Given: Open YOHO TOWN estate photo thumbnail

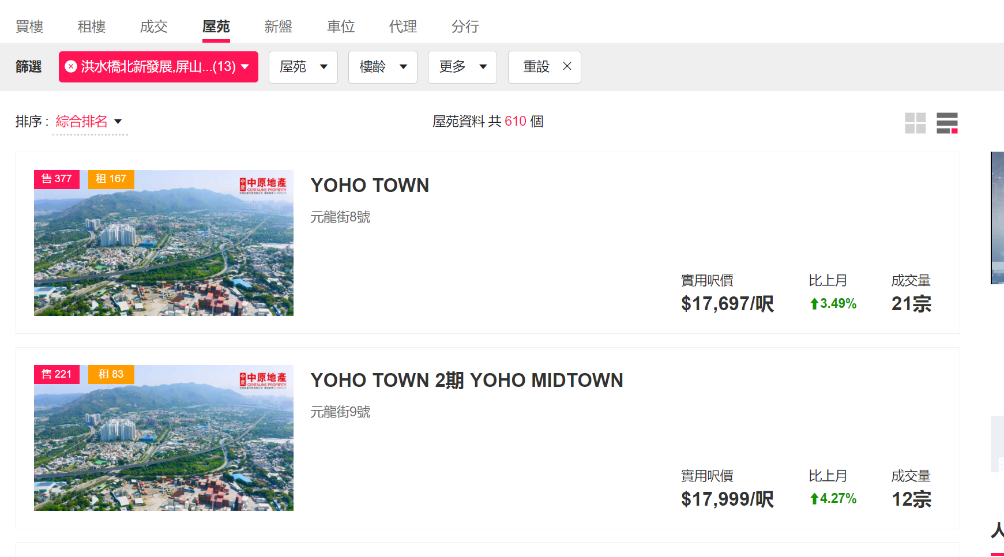Looking at the screenshot, I should point(164,243).
